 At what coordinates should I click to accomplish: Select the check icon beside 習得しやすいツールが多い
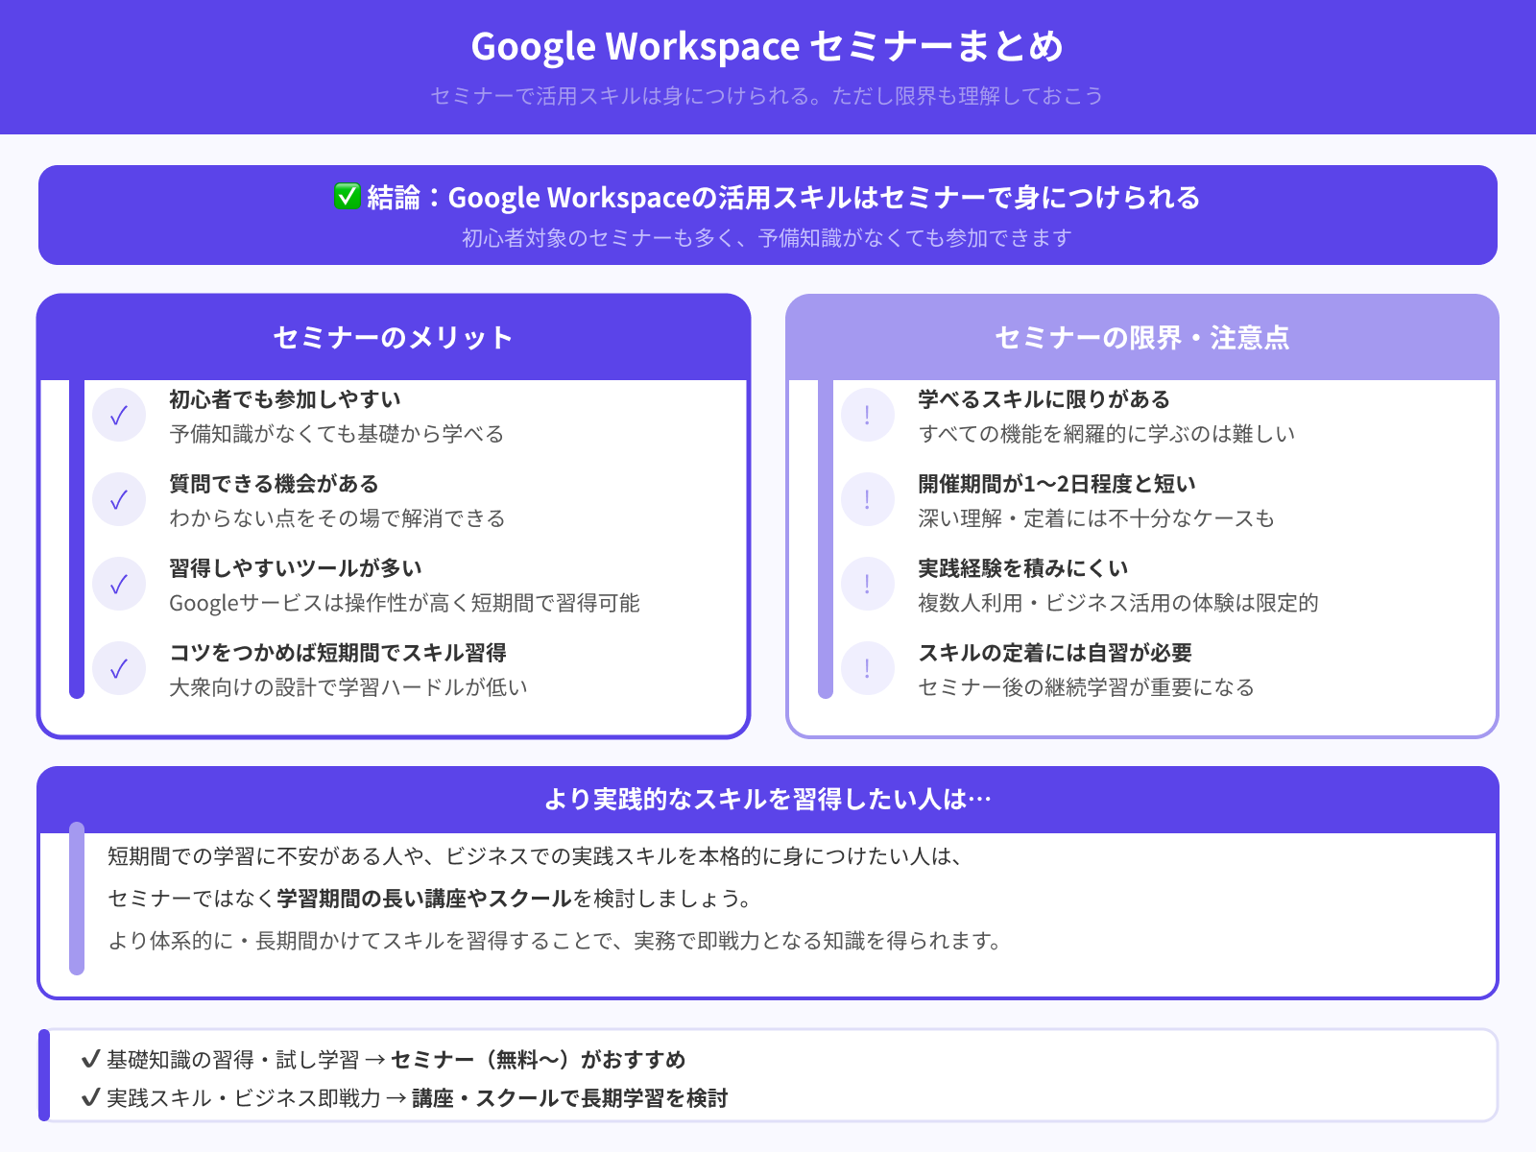(119, 583)
